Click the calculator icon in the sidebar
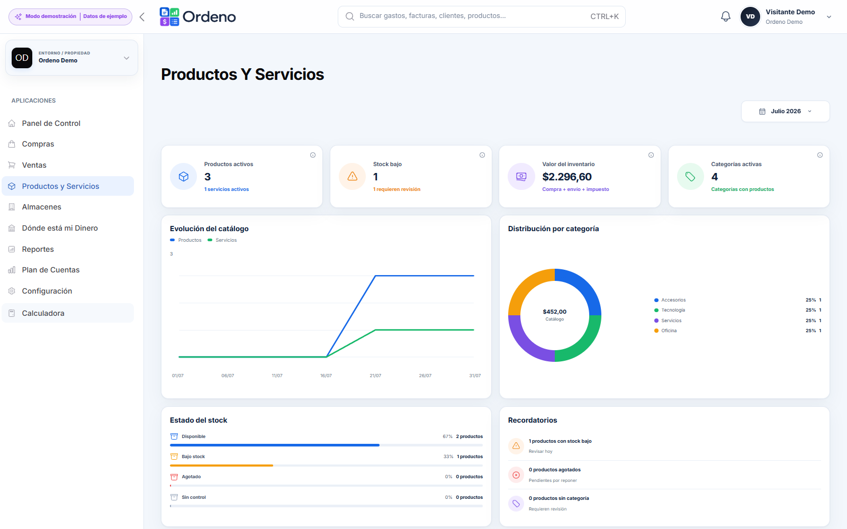 pos(12,313)
